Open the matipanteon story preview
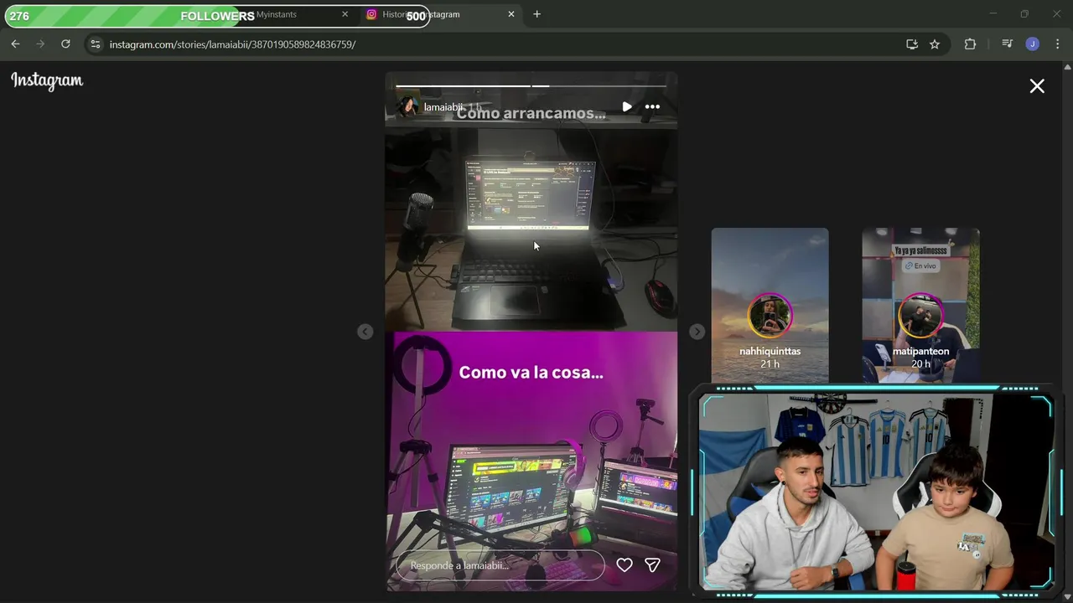Viewport: 1073px width, 603px height. click(920, 306)
